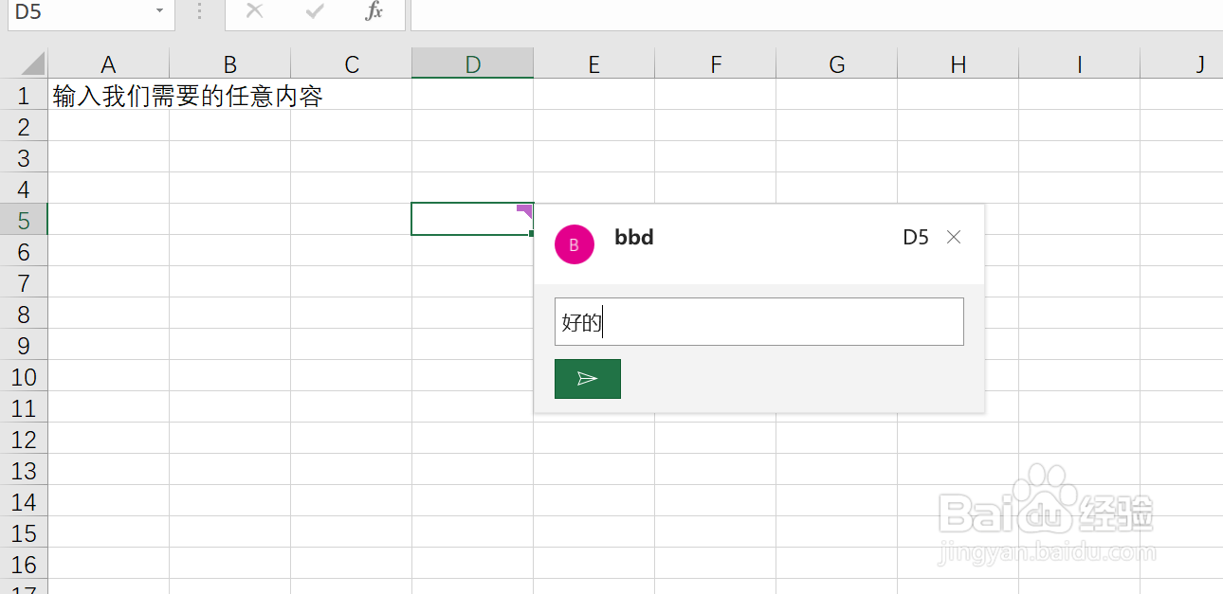Expand the Name Box dropdown arrow
This screenshot has height=594, width=1223.
click(159, 11)
